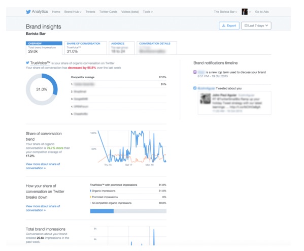Click the 'TrueVoice with promoted impressions' row
Viewport: 304px width, 251px height.
pyautogui.click(x=128, y=185)
